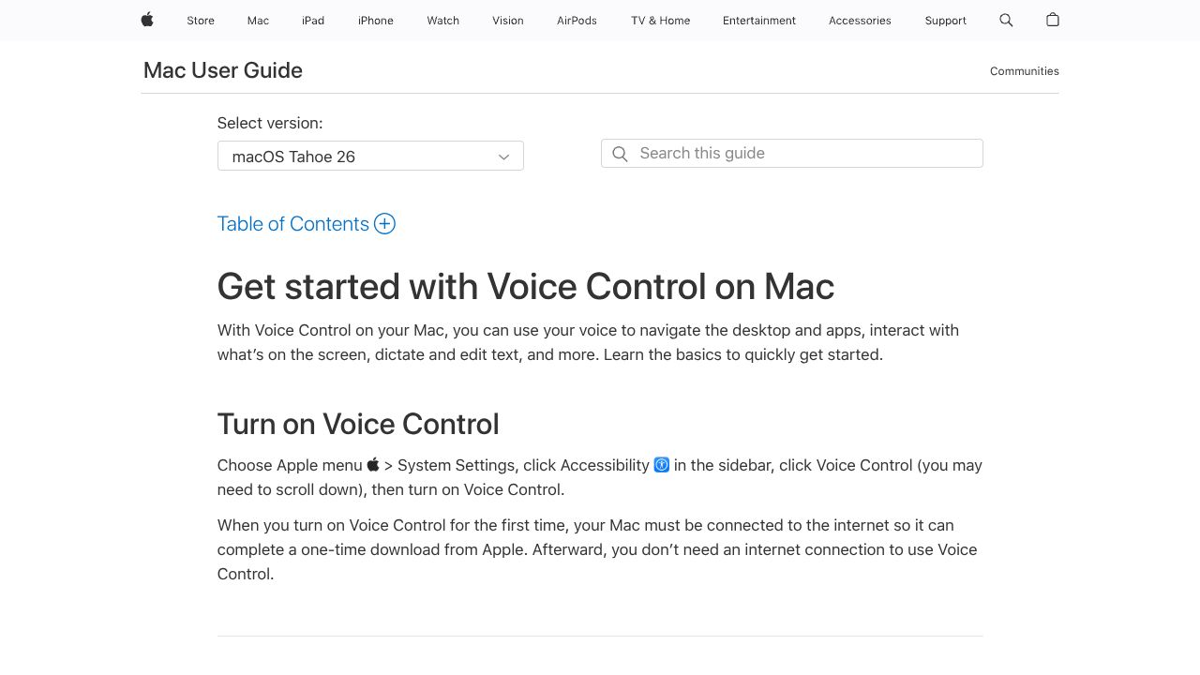This screenshot has height=675, width=1200.
Task: Click the chevron on the version selector
Action: (503, 157)
